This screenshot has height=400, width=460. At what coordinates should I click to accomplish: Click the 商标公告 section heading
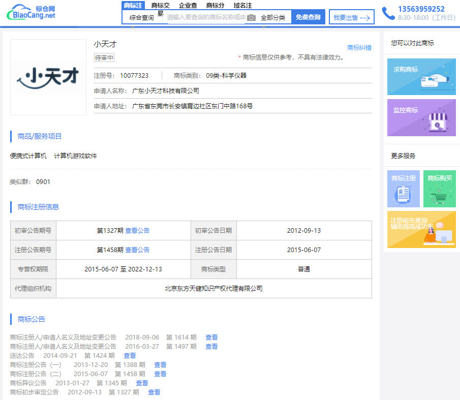tap(32, 319)
